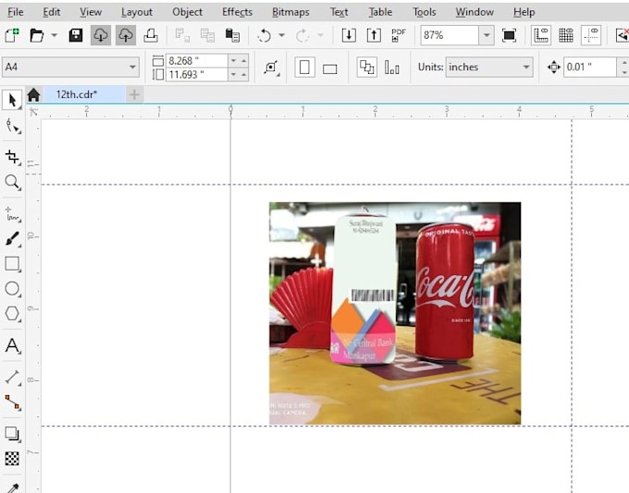Select the Coca-Cola photo on canvas
629x493 pixels.
click(x=395, y=313)
